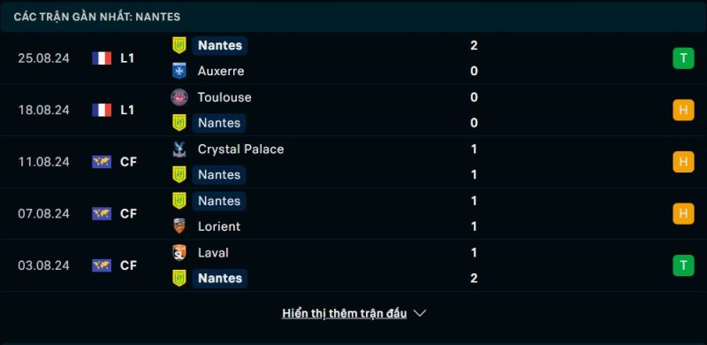This screenshot has height=345, width=707.
Task: Open the Crystal Palace team name
Action: 240,149
